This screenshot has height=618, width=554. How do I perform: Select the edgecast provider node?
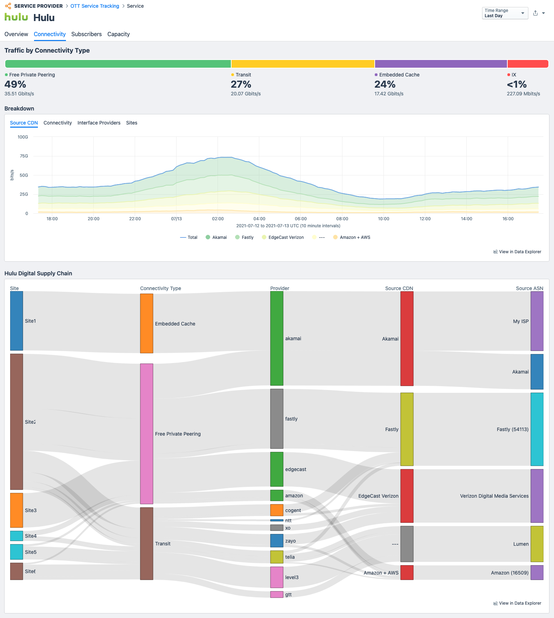click(x=277, y=469)
